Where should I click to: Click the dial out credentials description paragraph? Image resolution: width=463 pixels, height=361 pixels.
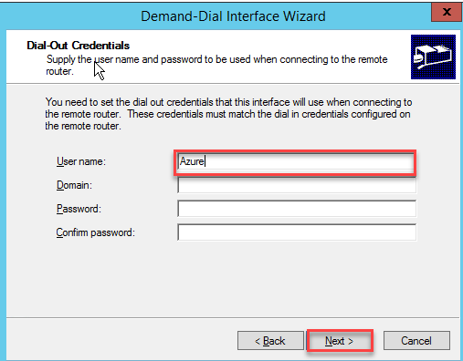(228, 114)
